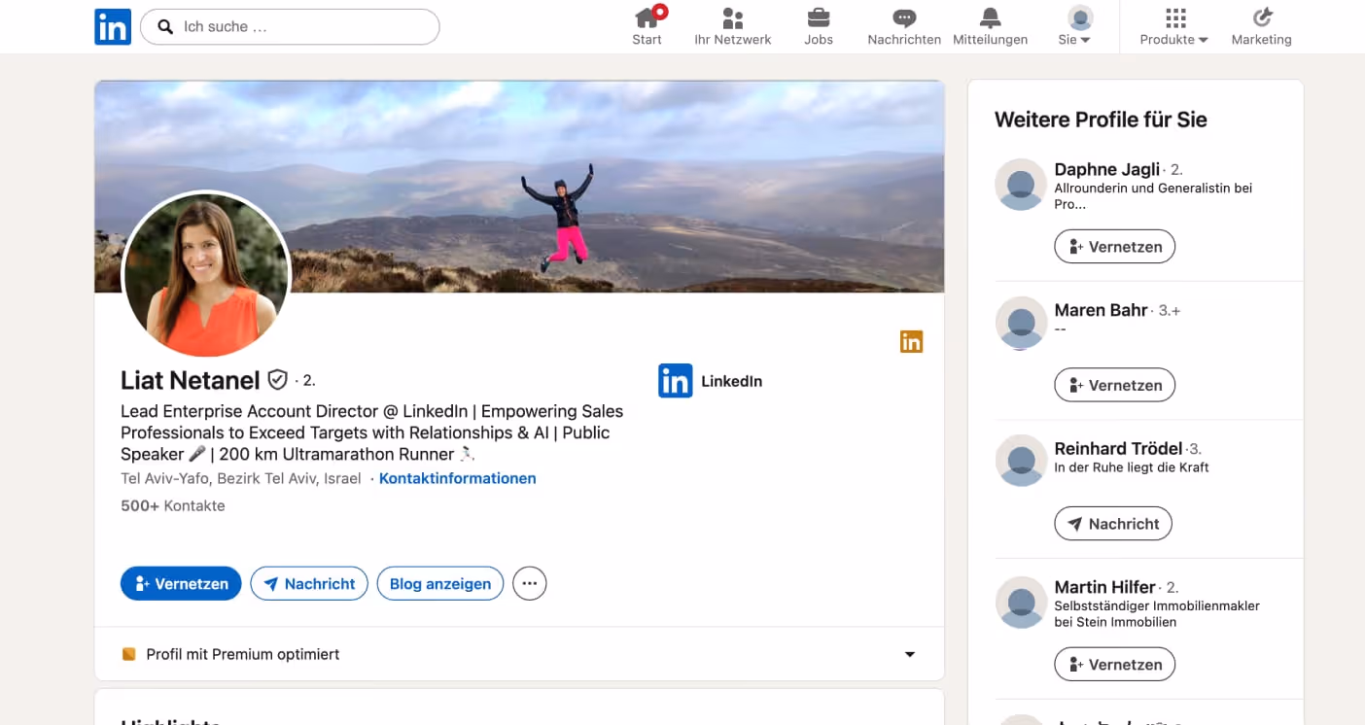This screenshot has height=725, width=1365.
Task: Open the three-dot more actions menu
Action: [x=529, y=583]
